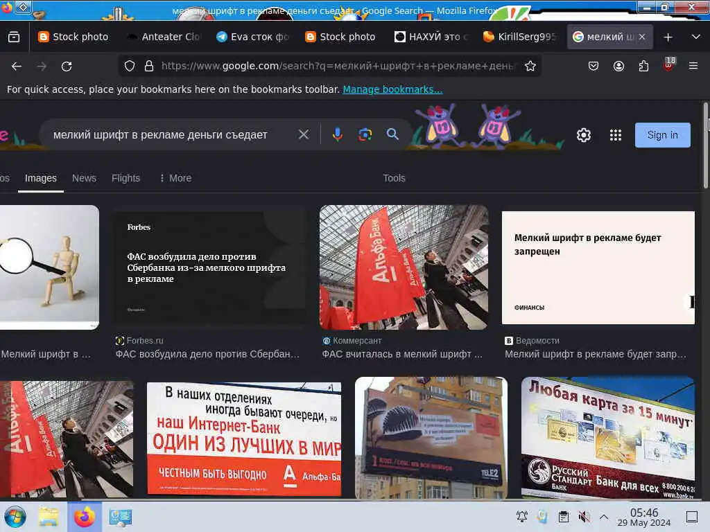Open Firefox application hamburger menu

click(x=693, y=66)
